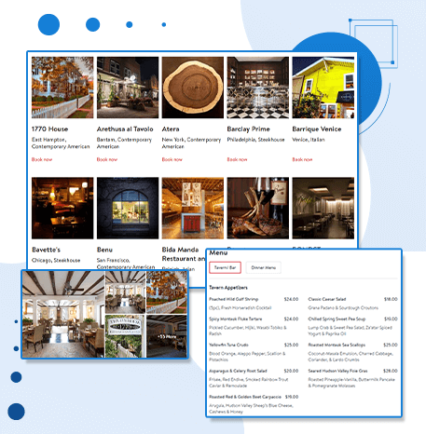The height and width of the screenshot is (434, 426).
Task: Click the Barrique Venice restaurant name
Action: [x=317, y=129]
